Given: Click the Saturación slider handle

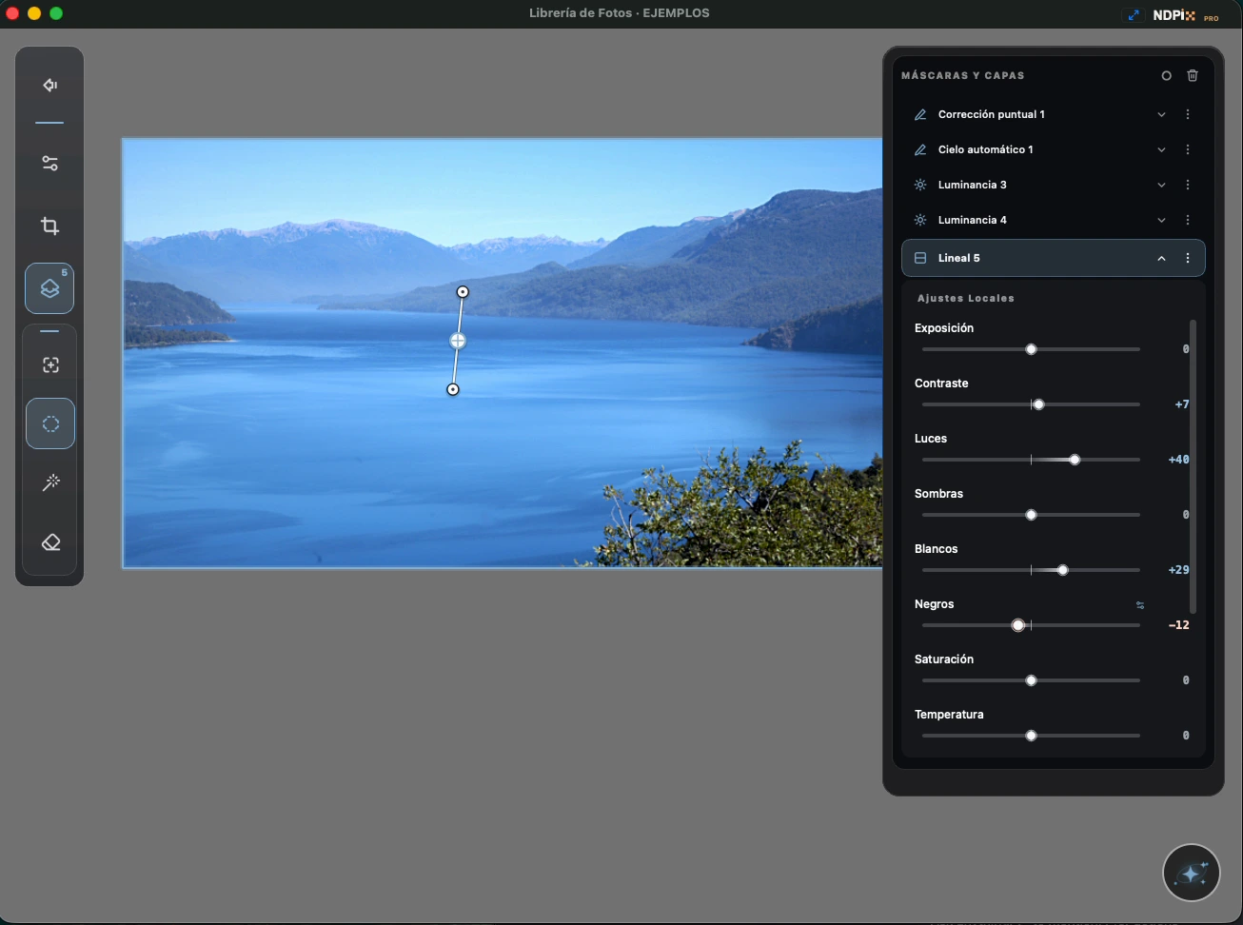Looking at the screenshot, I should click(1031, 680).
